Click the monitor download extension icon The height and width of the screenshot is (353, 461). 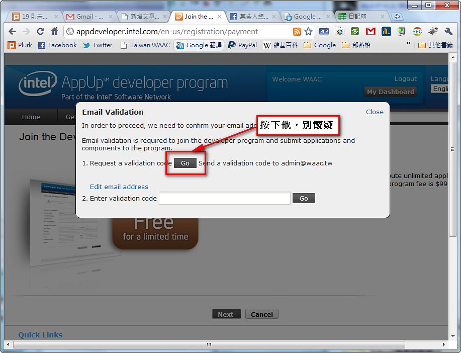401,31
